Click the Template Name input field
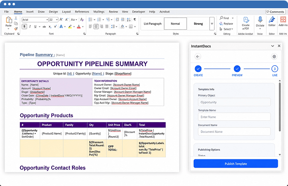The width and height of the screenshot is (288, 186). [x=234, y=117]
